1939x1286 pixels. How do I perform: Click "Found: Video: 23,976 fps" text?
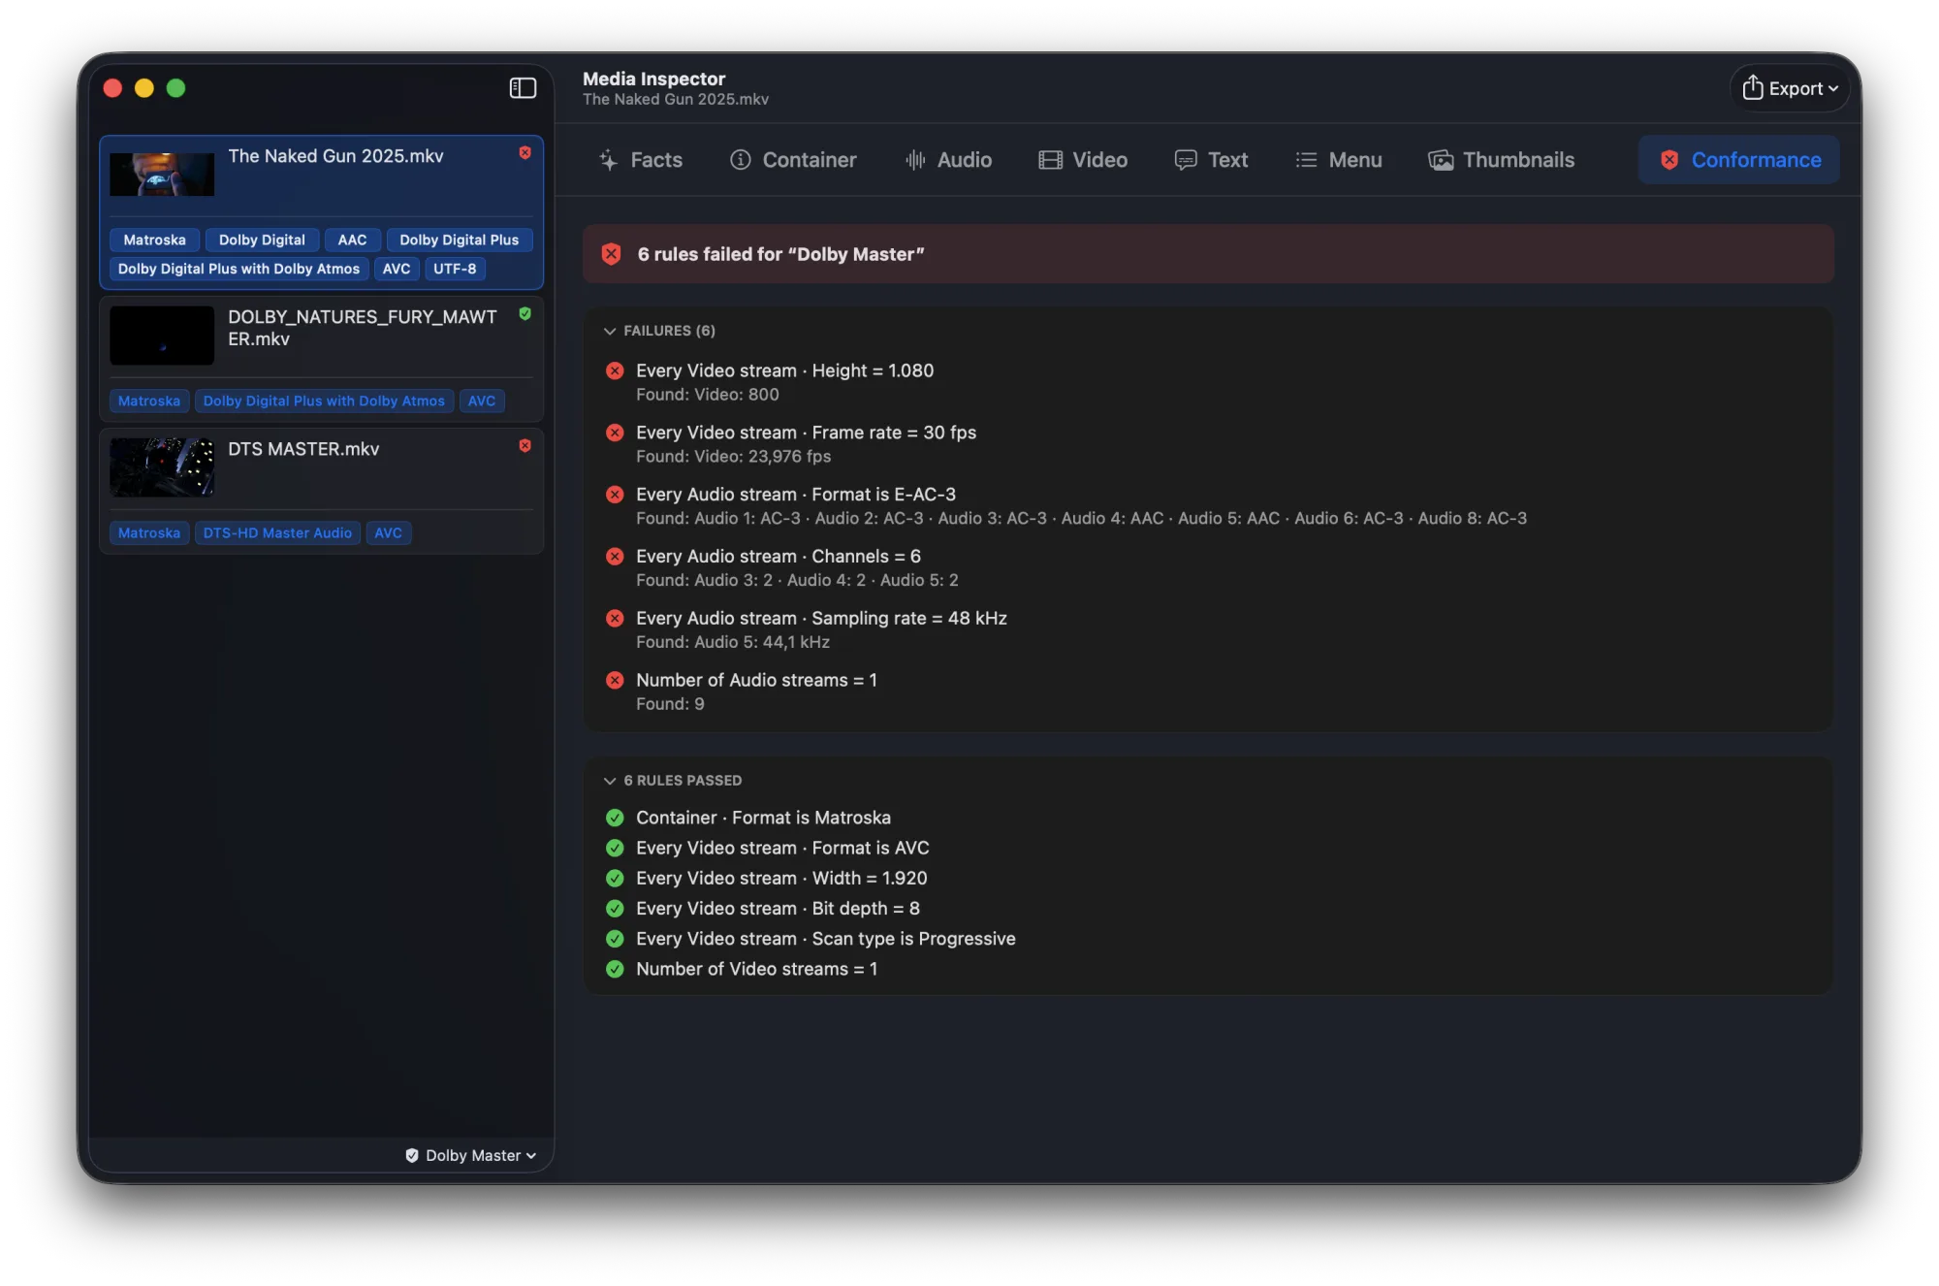click(734, 457)
